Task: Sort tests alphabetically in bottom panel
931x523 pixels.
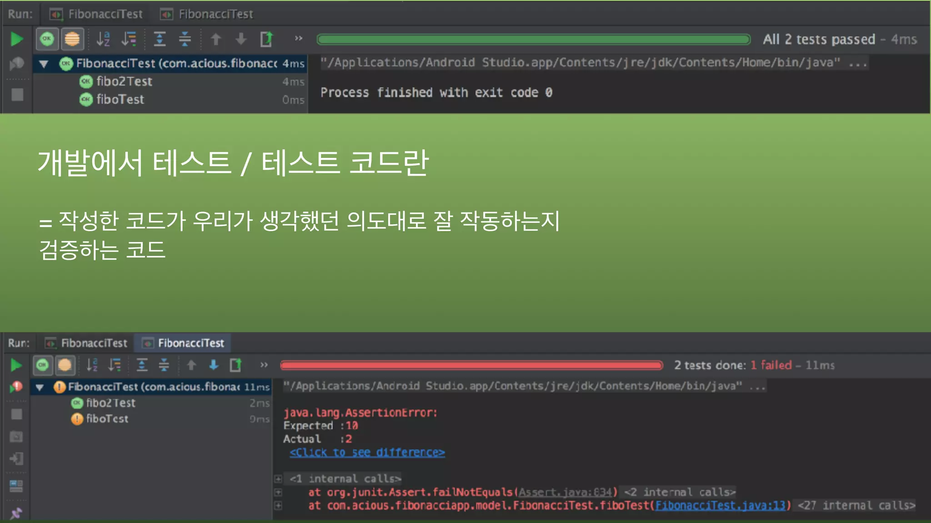Action: click(x=92, y=365)
